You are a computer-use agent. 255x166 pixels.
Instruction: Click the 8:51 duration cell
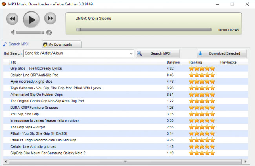point(170,95)
